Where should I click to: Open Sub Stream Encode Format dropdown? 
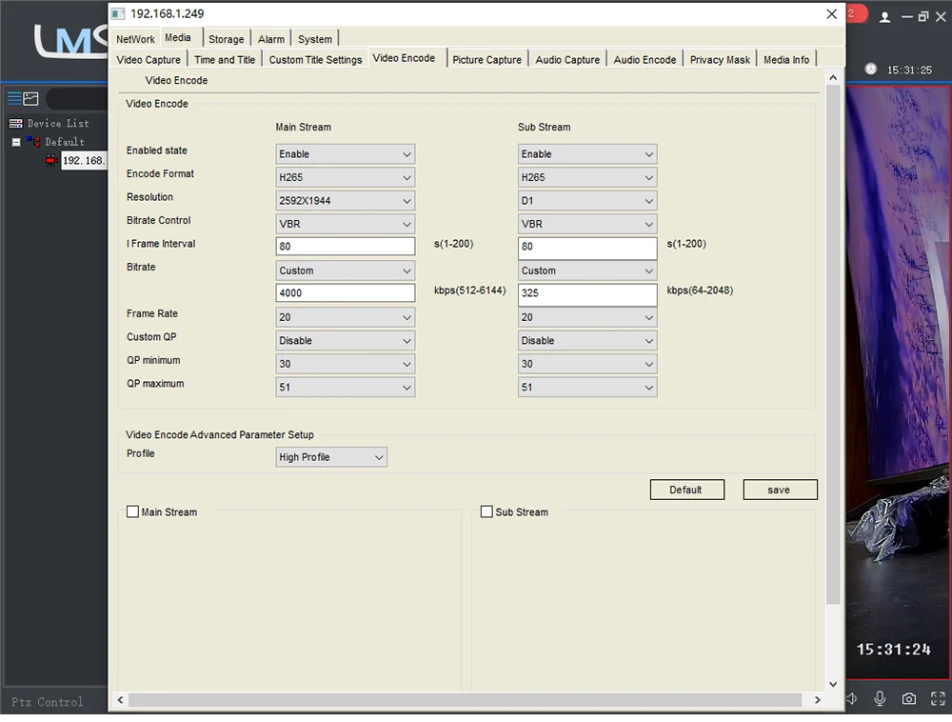587,177
